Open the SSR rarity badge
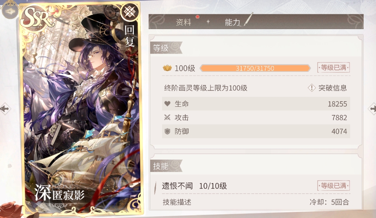The image size is (376, 218). [36, 18]
